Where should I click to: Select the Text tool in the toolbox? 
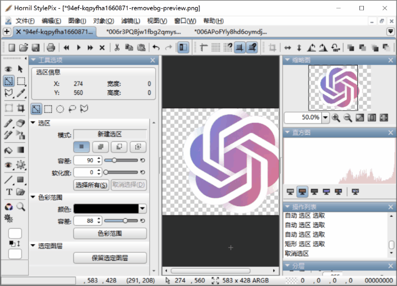tap(9, 192)
